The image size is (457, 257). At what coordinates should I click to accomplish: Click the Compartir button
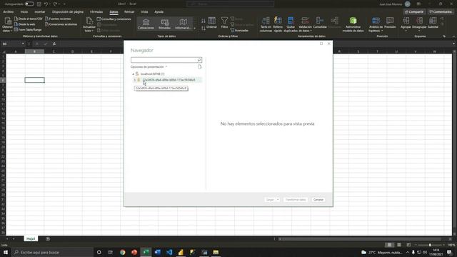[414, 12]
